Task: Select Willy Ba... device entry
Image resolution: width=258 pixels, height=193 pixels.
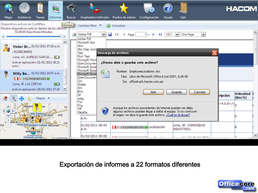Action: click(32, 80)
